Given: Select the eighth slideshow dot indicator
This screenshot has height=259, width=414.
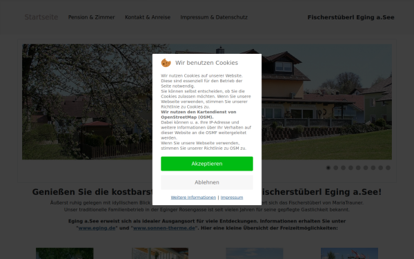Looking at the screenshot, I should [380, 168].
